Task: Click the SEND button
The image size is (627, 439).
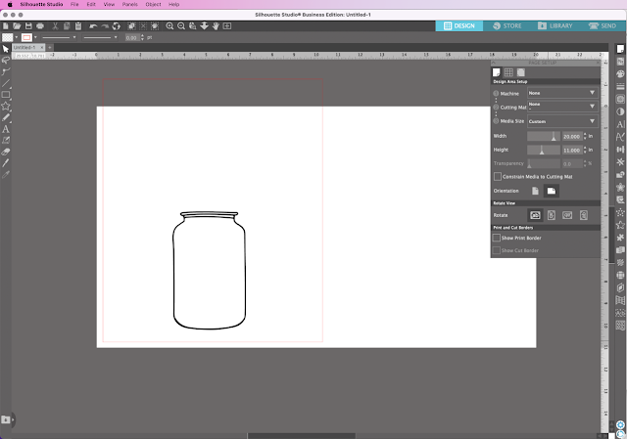Action: click(603, 25)
